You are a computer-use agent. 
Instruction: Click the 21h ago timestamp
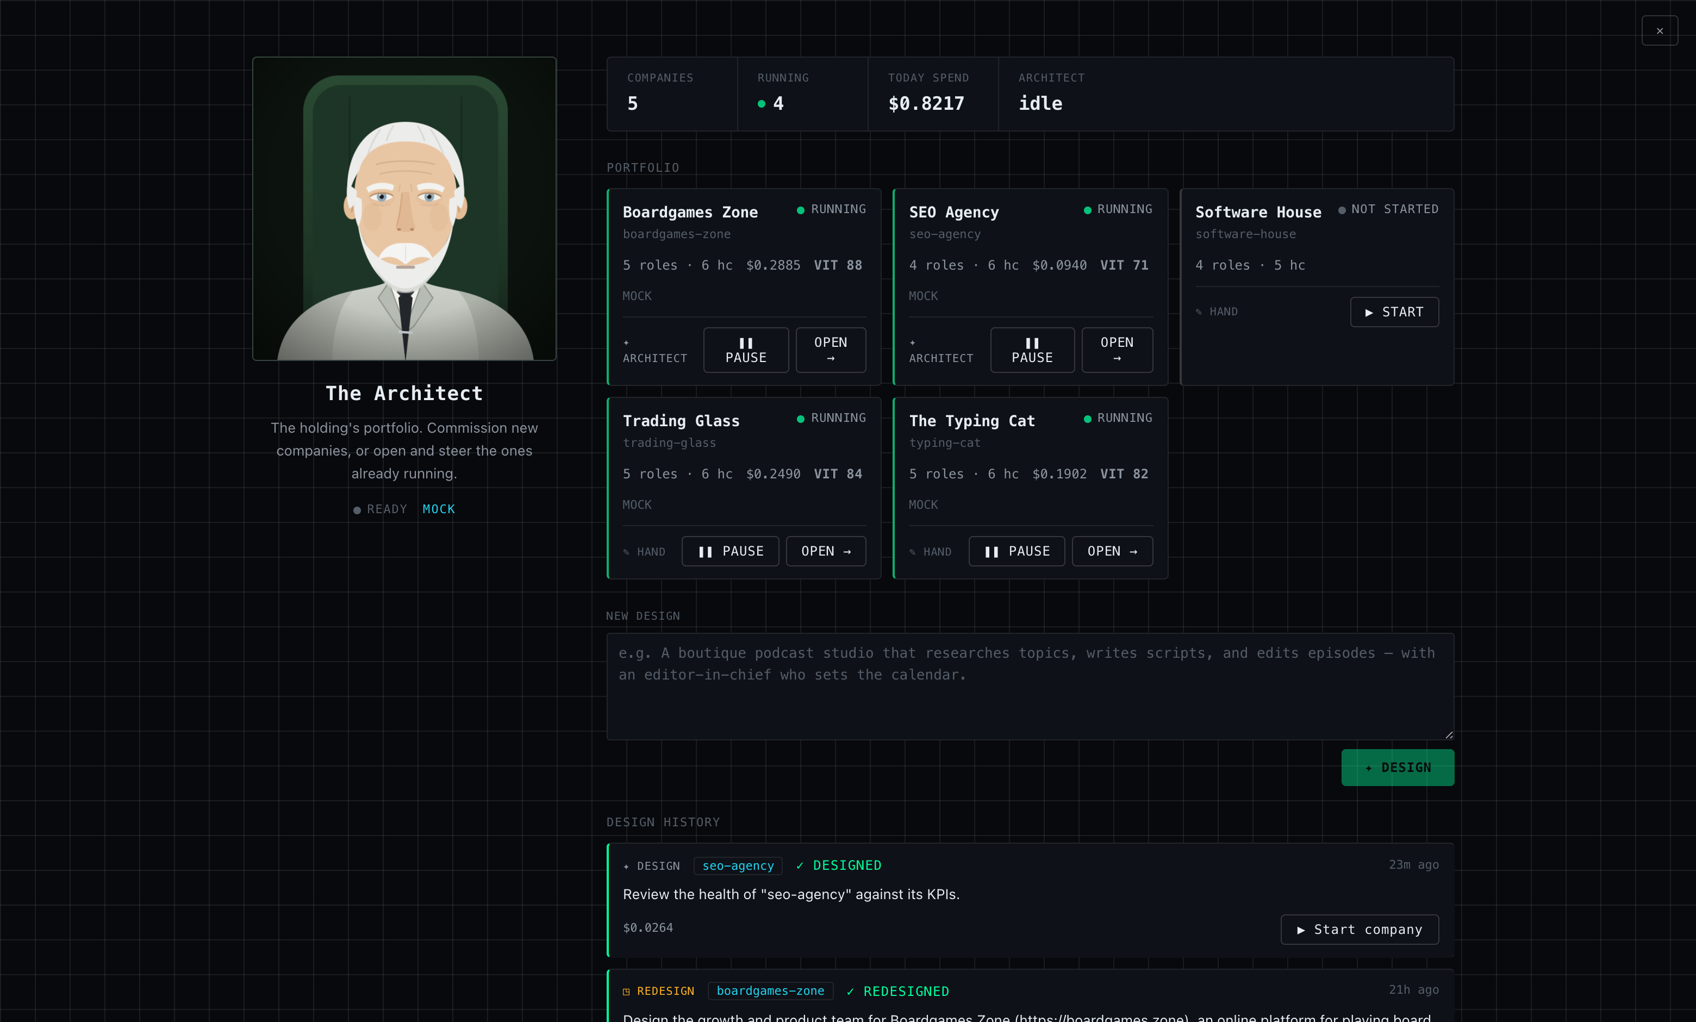[x=1413, y=989]
